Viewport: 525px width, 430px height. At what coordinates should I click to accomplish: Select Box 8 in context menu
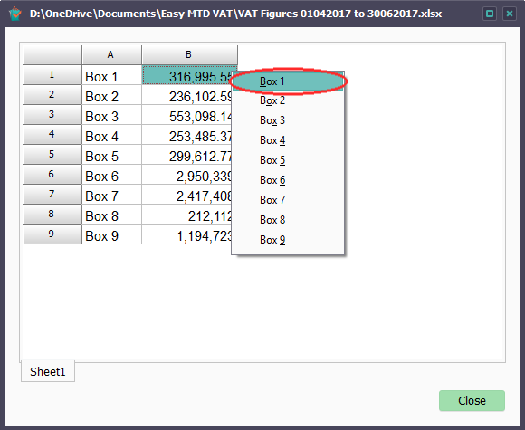point(288,220)
